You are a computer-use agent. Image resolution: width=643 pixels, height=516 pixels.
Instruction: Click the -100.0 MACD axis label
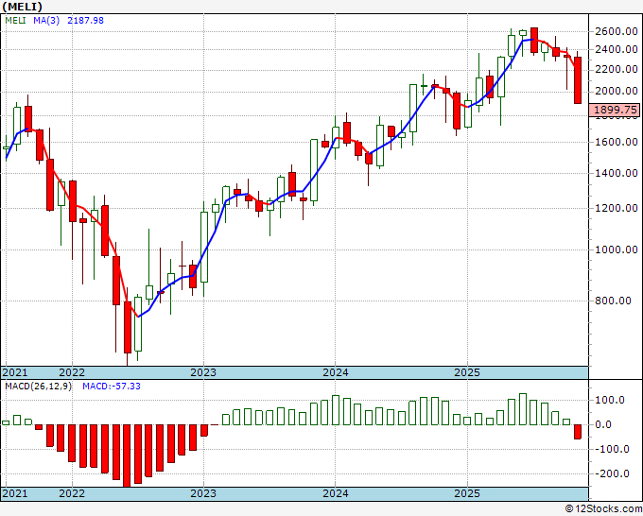pyautogui.click(x=610, y=449)
